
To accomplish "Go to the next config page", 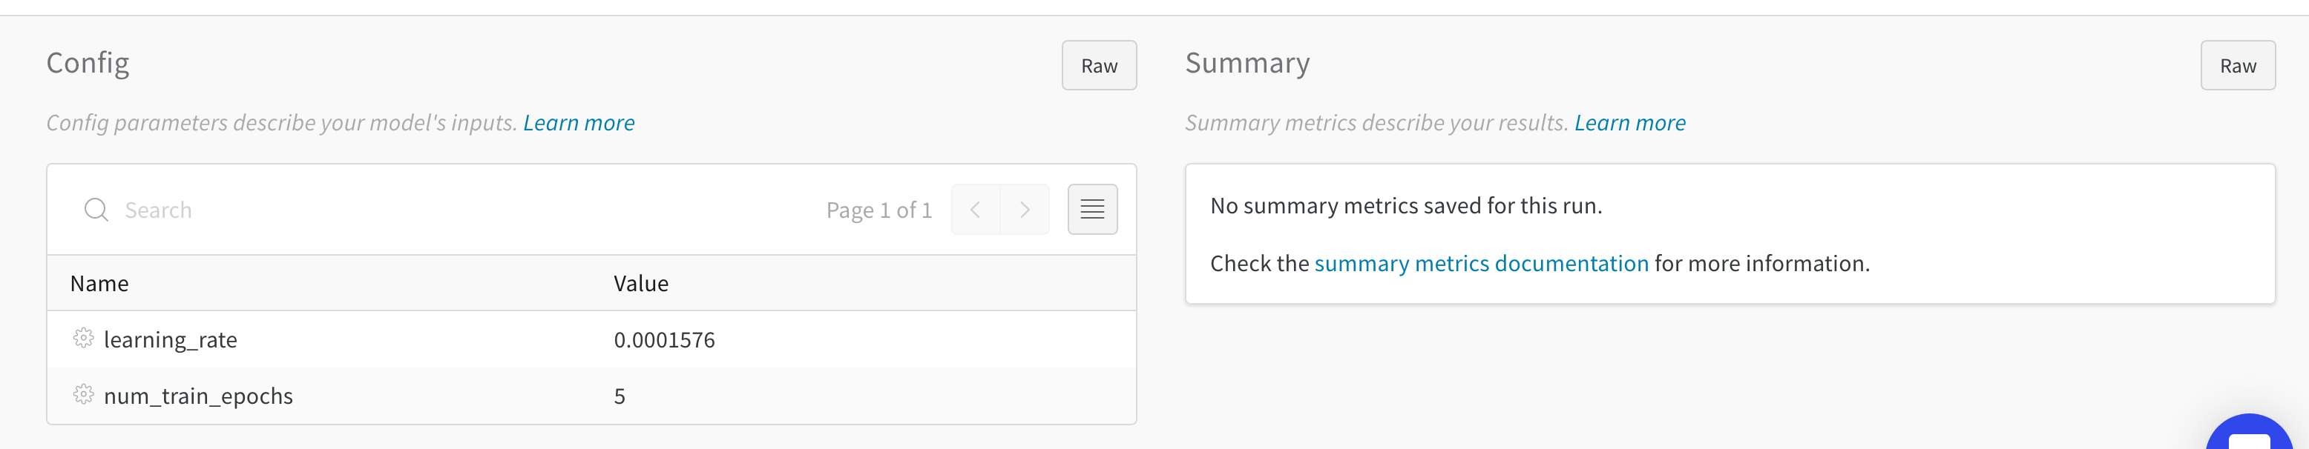I will coord(1025,209).
